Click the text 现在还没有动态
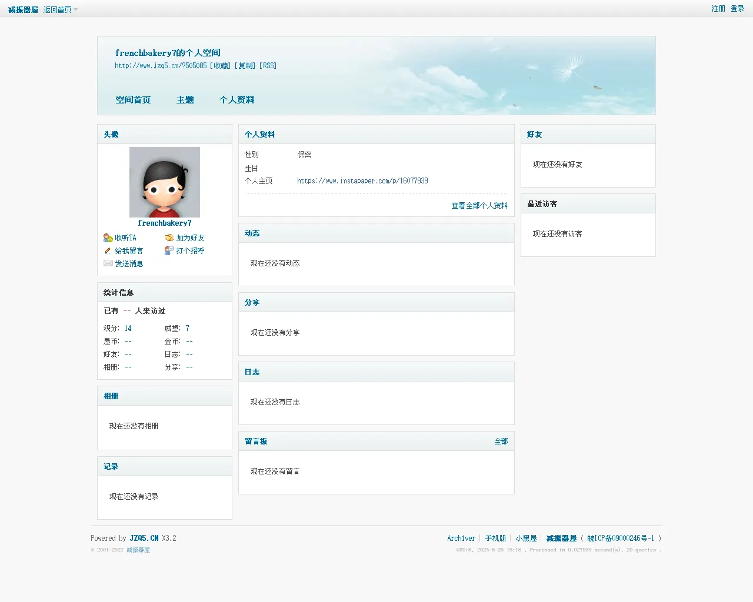 pyautogui.click(x=275, y=263)
